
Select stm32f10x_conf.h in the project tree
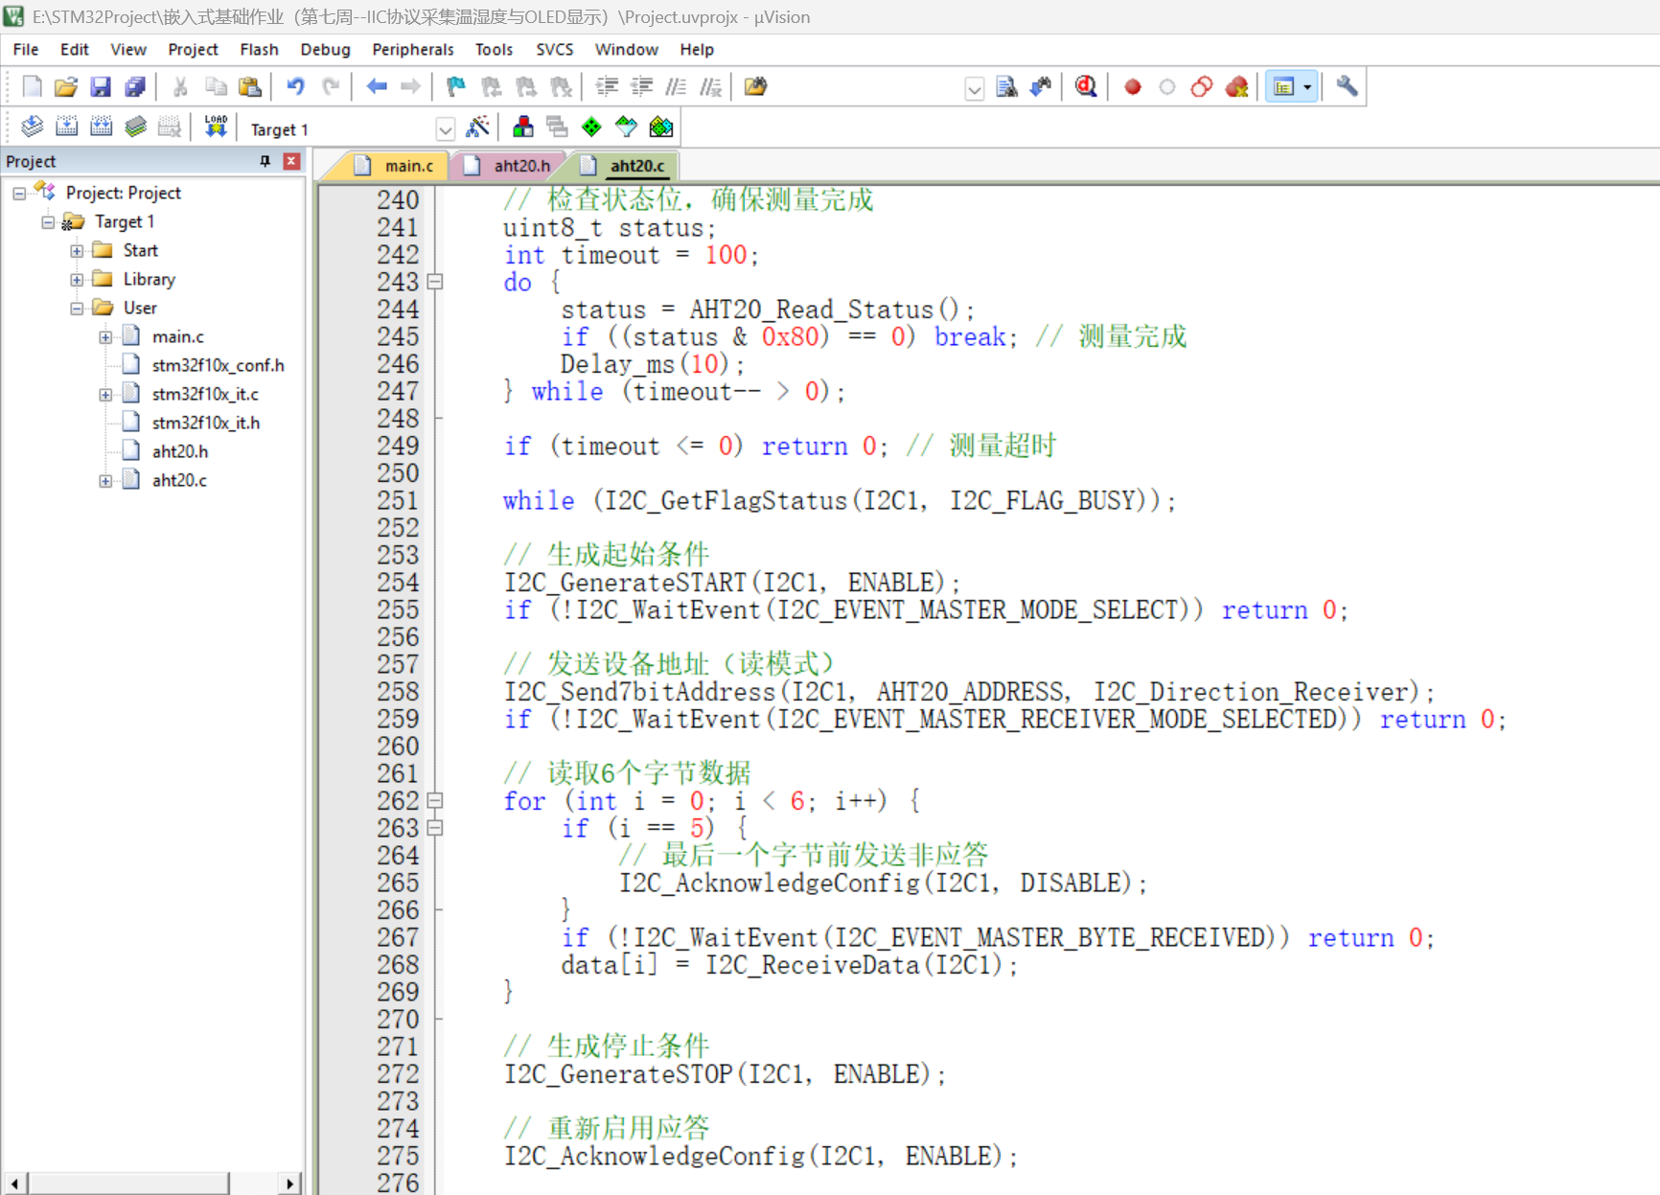point(218,366)
